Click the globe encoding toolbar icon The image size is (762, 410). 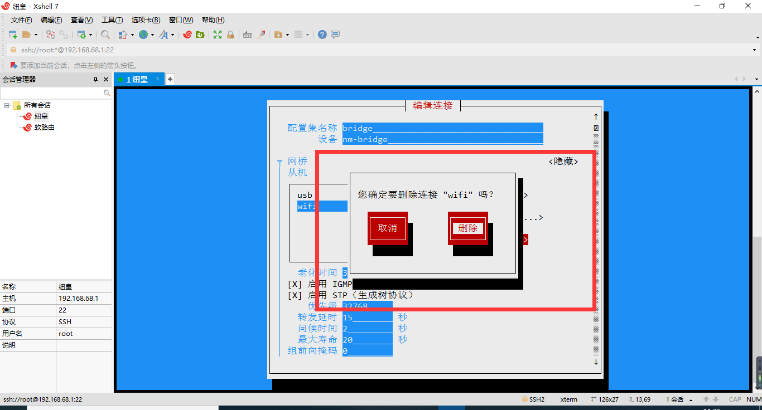143,35
